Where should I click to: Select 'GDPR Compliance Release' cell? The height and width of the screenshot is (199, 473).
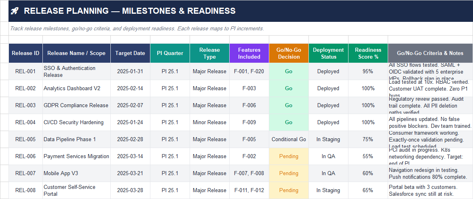tap(77, 106)
